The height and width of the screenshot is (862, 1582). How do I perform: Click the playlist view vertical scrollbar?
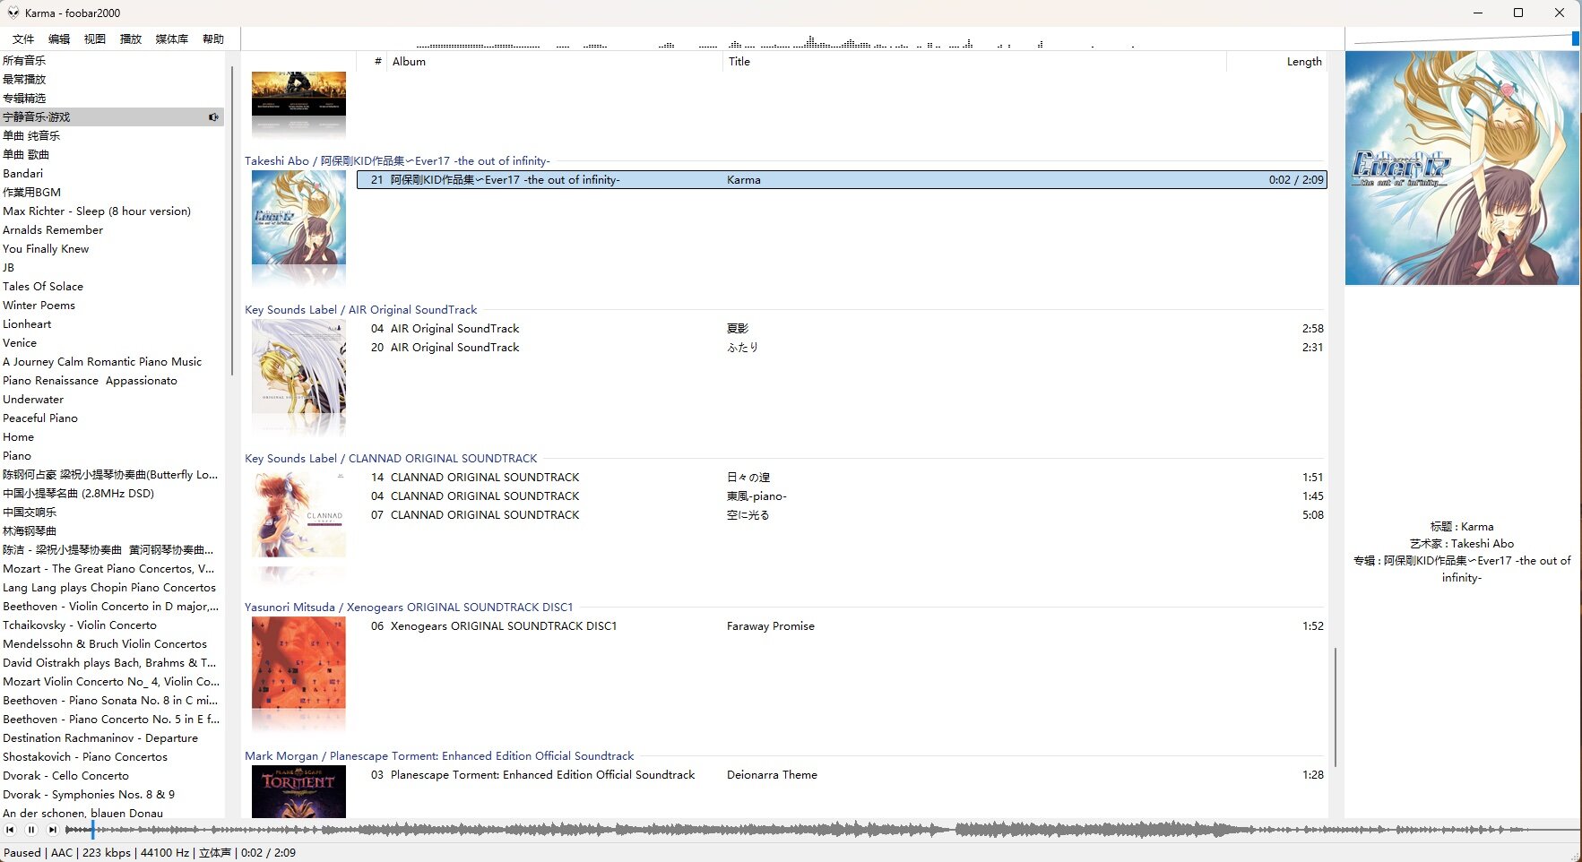click(x=1336, y=707)
